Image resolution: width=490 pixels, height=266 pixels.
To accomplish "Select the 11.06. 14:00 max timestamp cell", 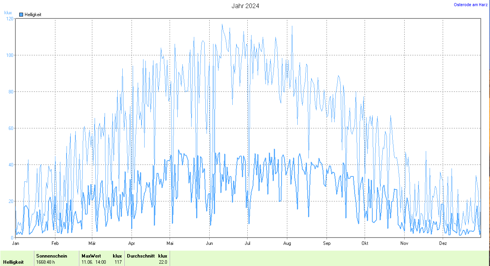I will point(94,262).
